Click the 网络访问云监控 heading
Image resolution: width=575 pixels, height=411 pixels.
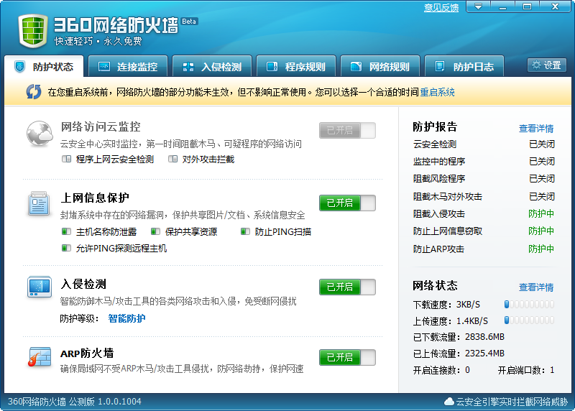coord(101,127)
